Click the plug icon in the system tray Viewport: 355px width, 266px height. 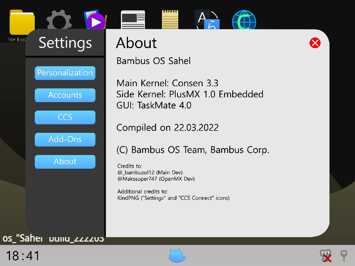[344, 255]
